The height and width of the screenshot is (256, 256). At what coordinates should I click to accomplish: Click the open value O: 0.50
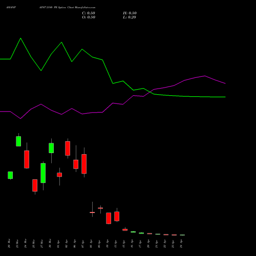pyautogui.click(x=89, y=17)
